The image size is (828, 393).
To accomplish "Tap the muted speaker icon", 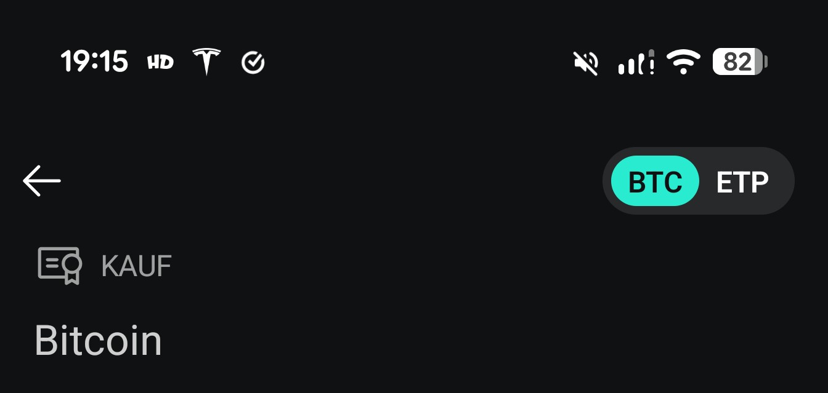I will [x=586, y=62].
